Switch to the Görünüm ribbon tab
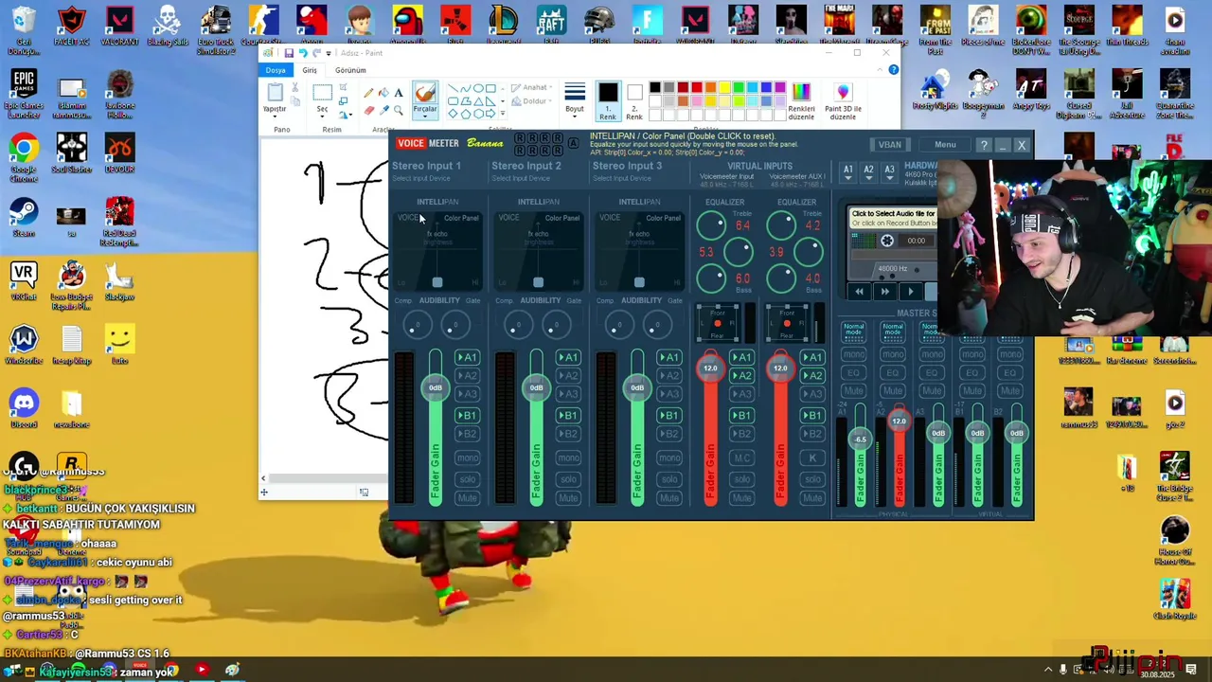Viewport: 1212px width, 682px height. click(350, 70)
